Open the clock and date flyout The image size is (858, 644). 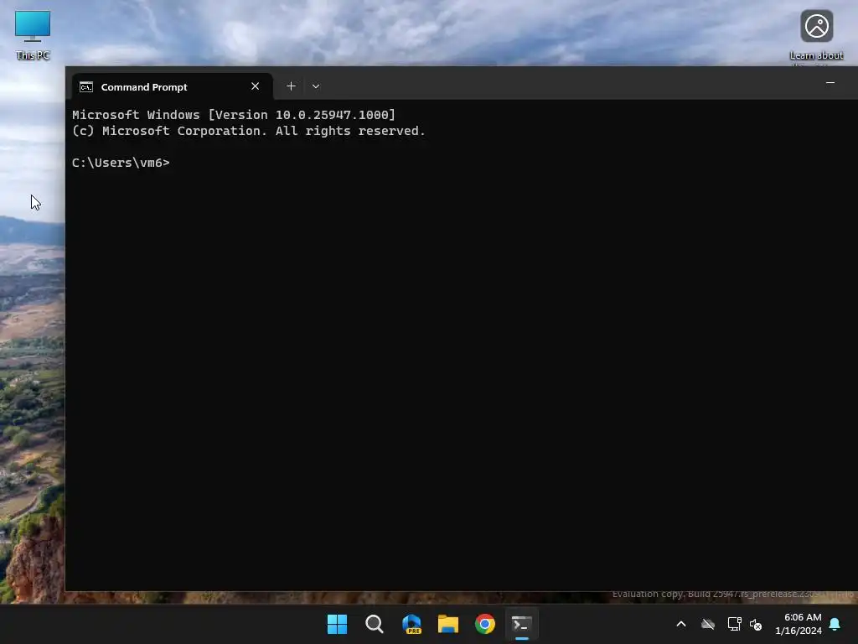(x=799, y=624)
